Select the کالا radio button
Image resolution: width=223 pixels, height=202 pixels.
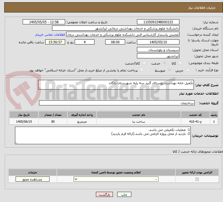(x=180, y=63)
